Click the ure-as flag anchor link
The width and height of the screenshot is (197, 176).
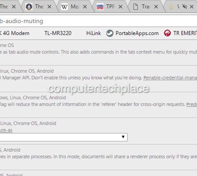point(6,130)
